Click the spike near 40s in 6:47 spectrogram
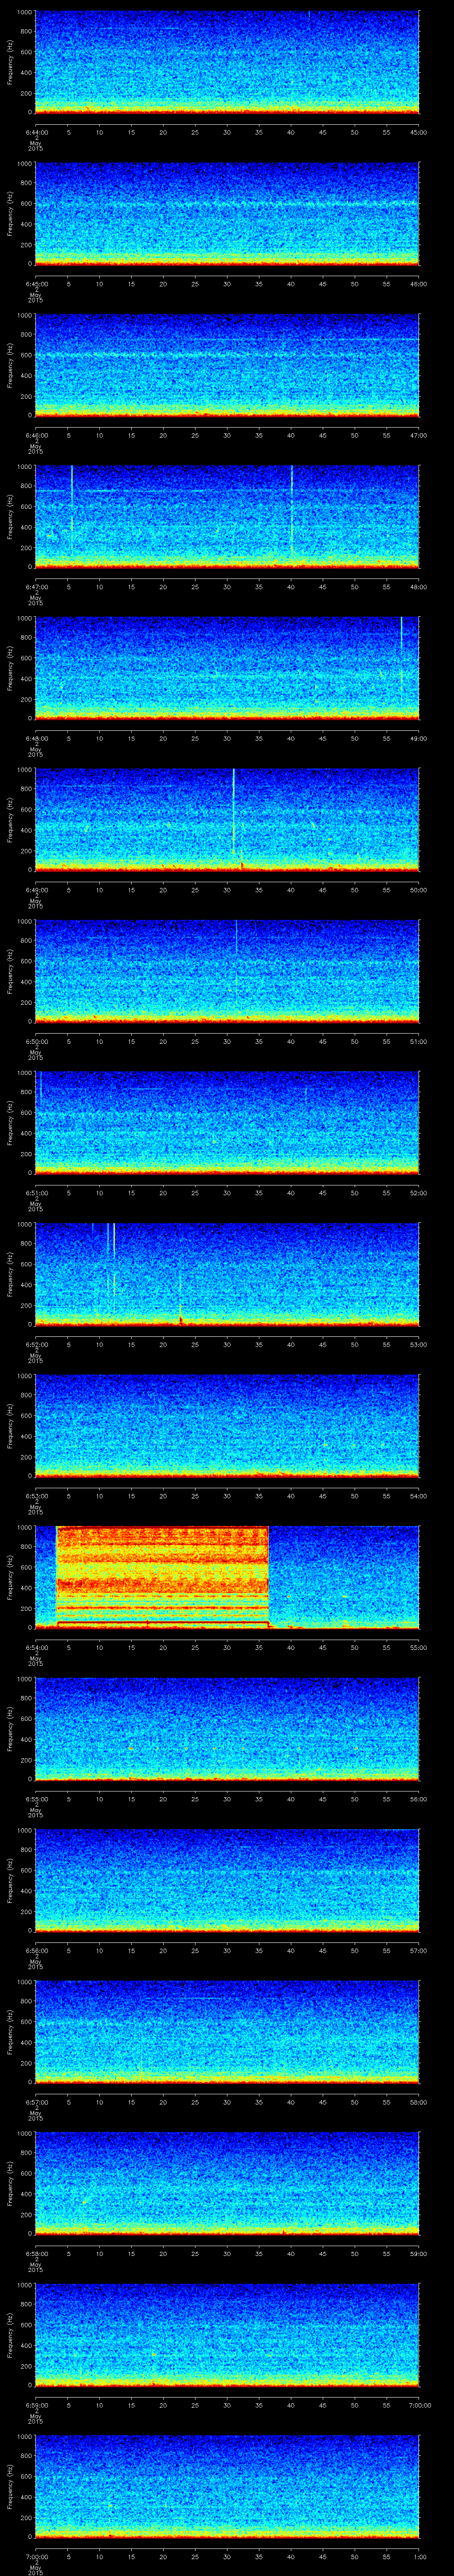The height and width of the screenshot is (2576, 454). (x=291, y=510)
